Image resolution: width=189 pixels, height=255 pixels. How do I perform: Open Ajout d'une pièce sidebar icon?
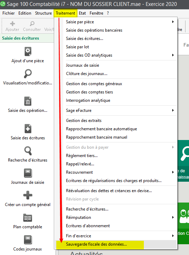pos(28,51)
